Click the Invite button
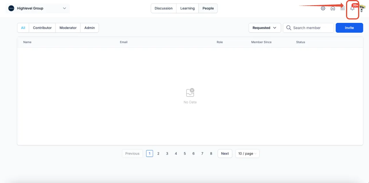 tap(349, 28)
